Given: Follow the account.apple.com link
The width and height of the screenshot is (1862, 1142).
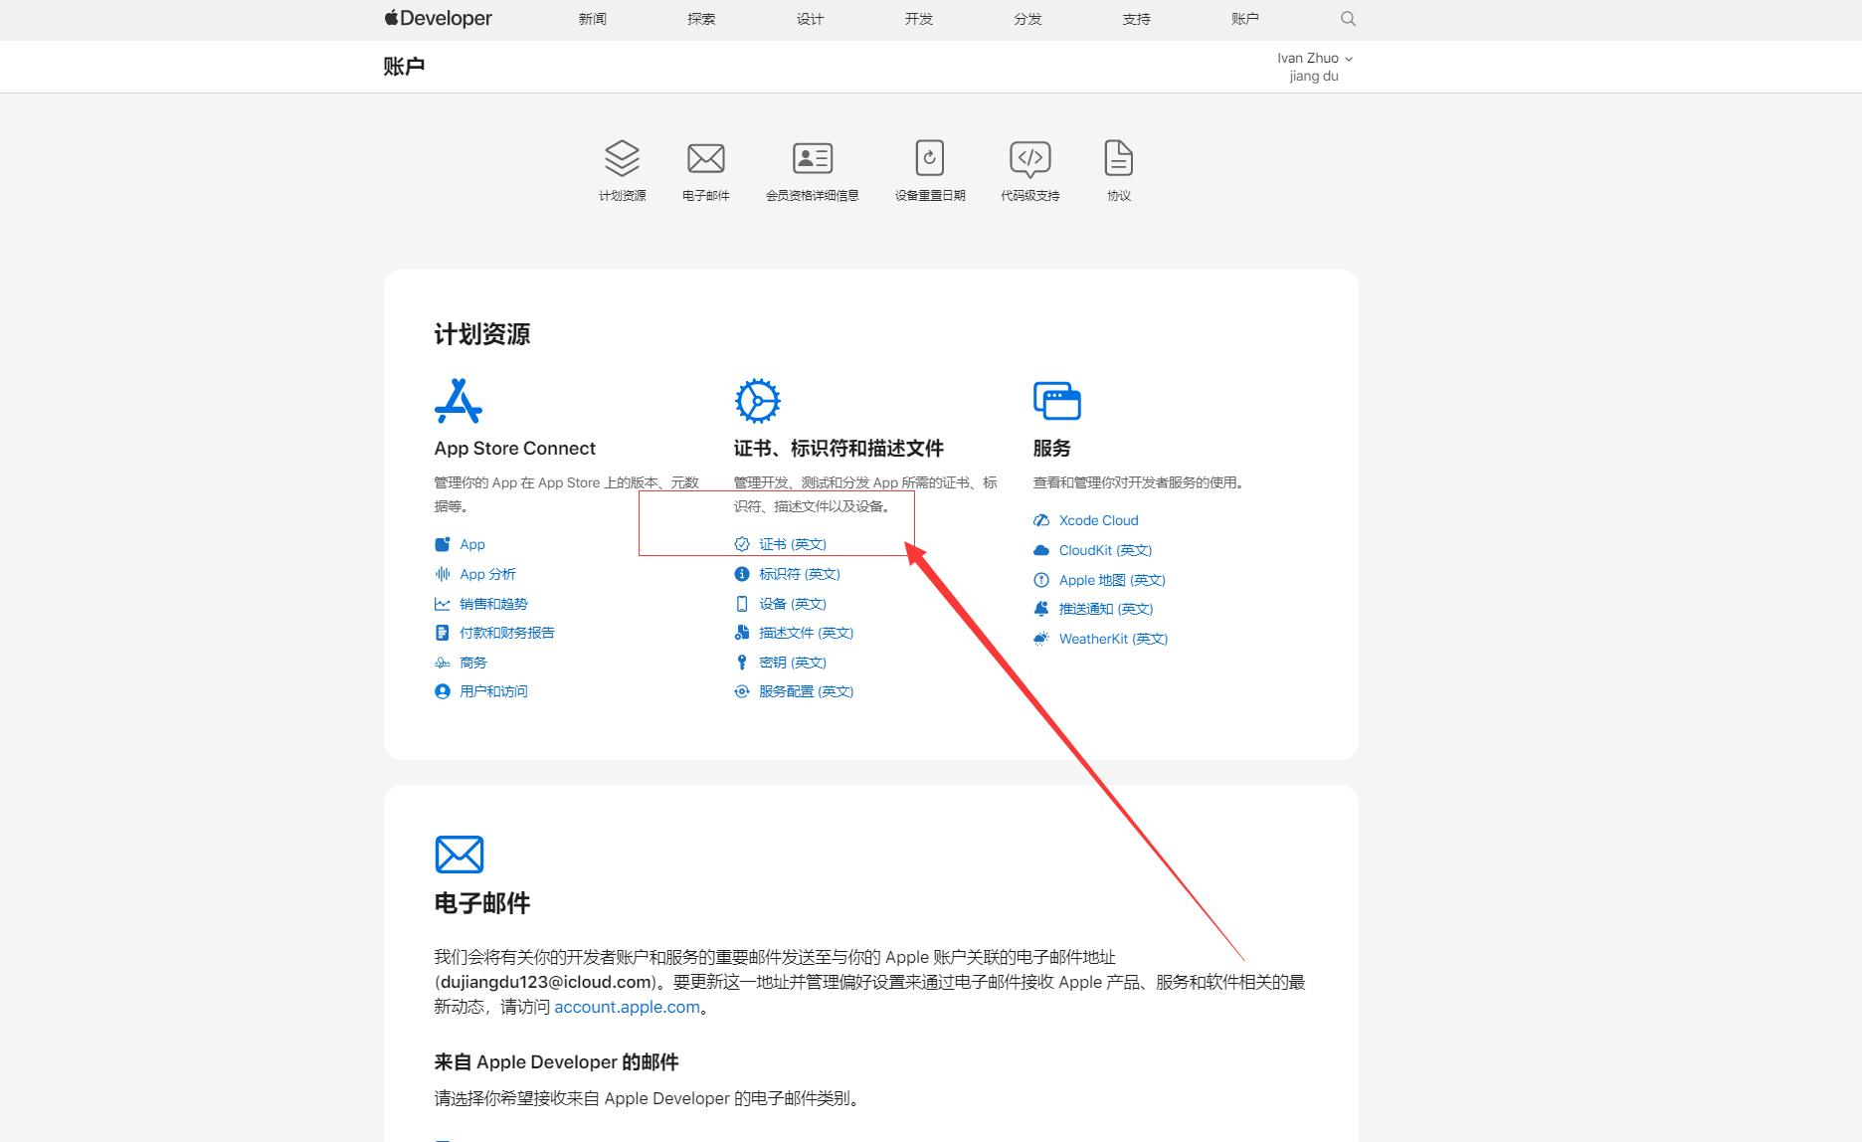Looking at the screenshot, I should click(x=628, y=1007).
